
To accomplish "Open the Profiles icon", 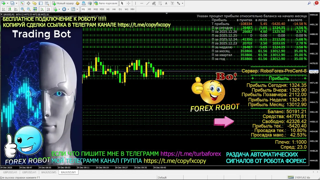I will tap(12, 3).
